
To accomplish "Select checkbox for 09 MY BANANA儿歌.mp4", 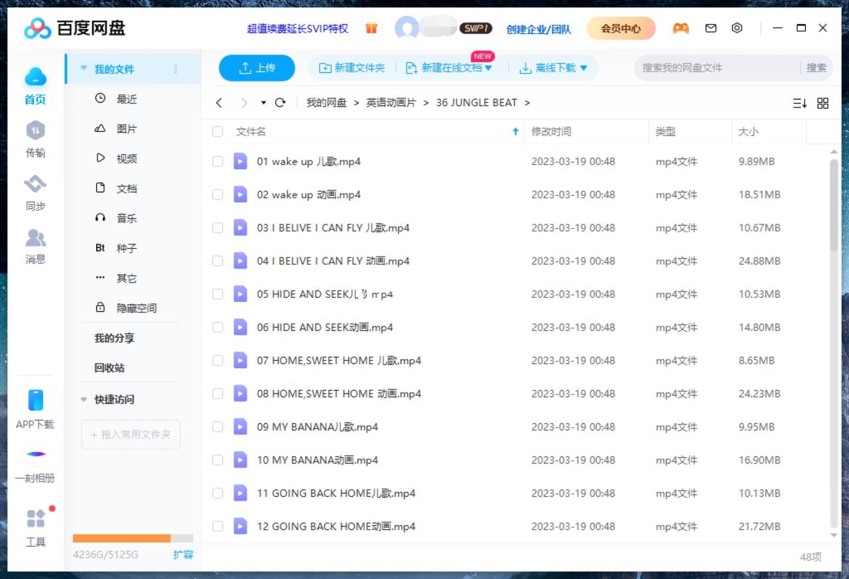I will click(218, 426).
